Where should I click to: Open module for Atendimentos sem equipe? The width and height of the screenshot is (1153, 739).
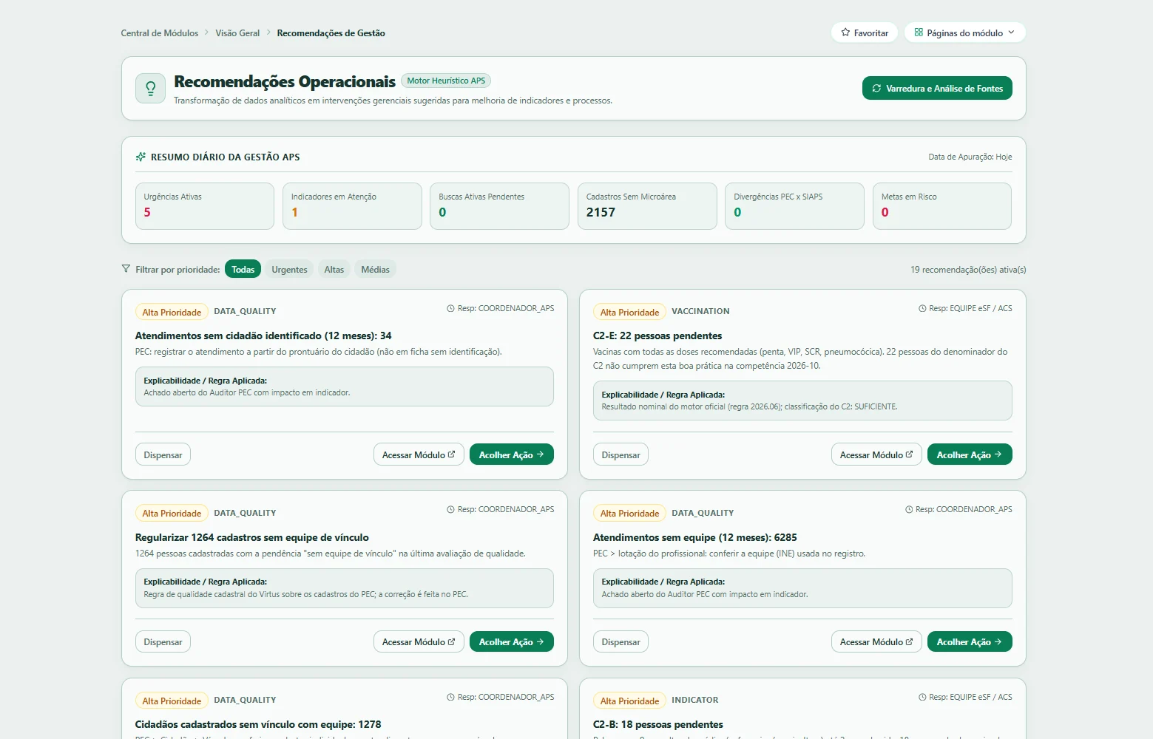[x=876, y=641]
